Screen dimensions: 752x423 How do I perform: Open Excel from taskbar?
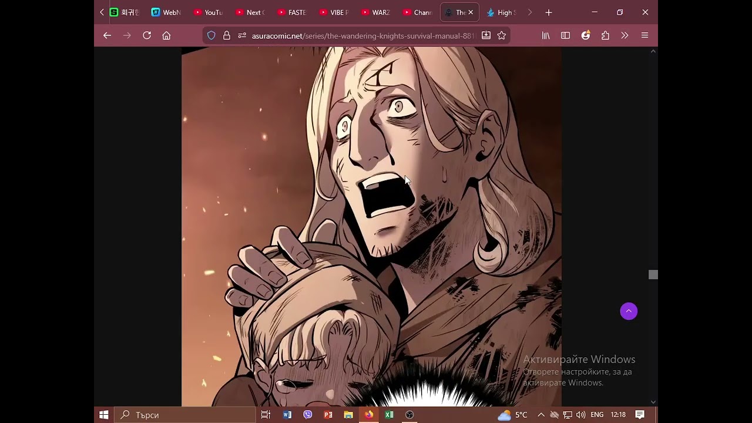(x=389, y=415)
